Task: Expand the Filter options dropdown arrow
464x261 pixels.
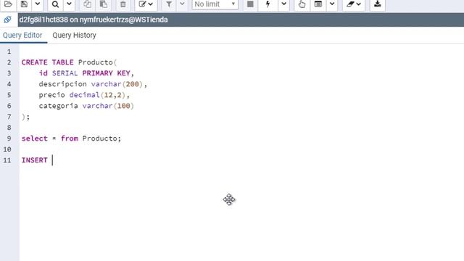Action: click(x=182, y=4)
